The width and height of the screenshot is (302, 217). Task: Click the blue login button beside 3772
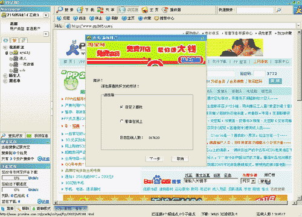pos(275,81)
